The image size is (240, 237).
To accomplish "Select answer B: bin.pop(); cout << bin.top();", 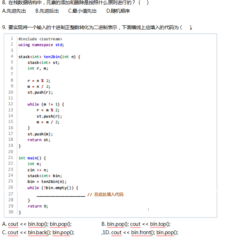I will coord(136,224).
